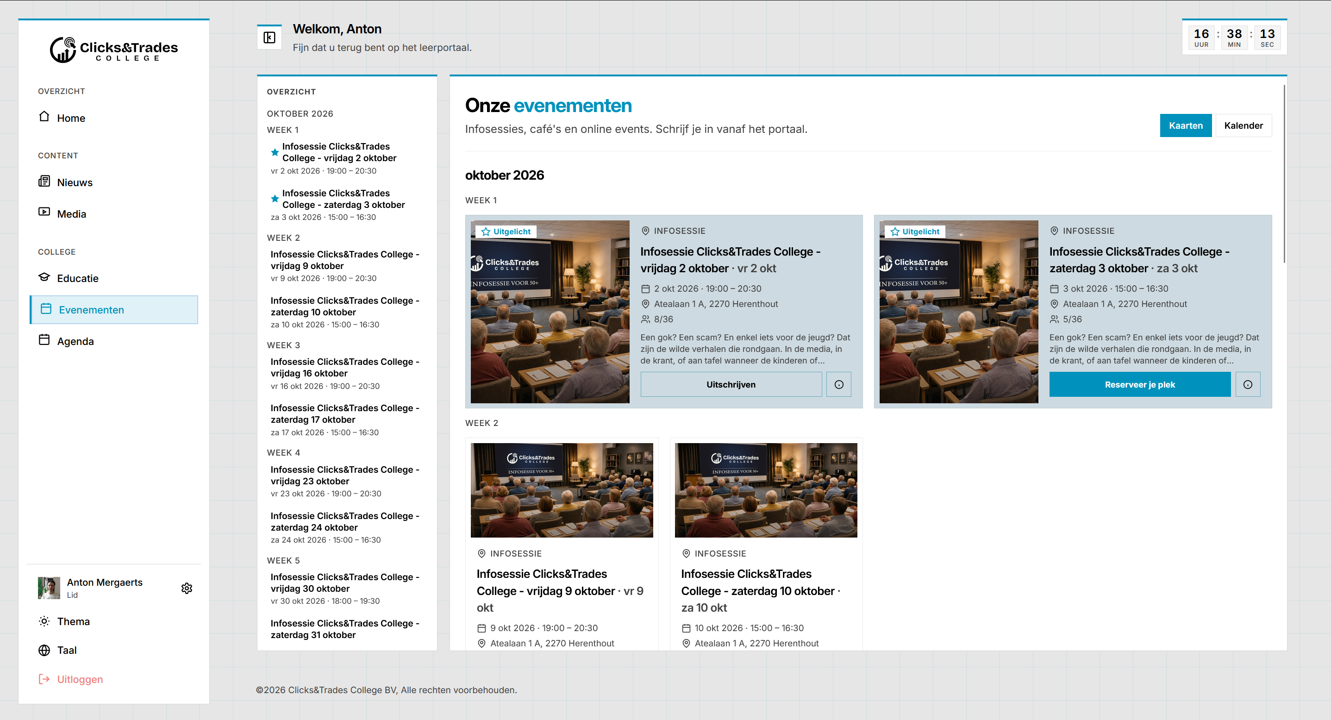Click the zaterdag 3 oktober card photo
This screenshot has width=1331, height=720.
958,312
